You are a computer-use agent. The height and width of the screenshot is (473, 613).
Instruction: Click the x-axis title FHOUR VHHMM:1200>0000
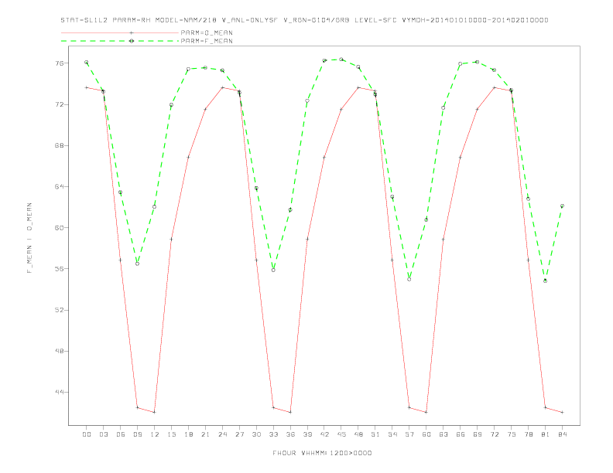pyautogui.click(x=322, y=453)
